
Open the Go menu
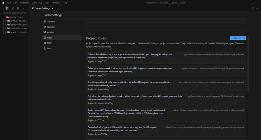41,3
